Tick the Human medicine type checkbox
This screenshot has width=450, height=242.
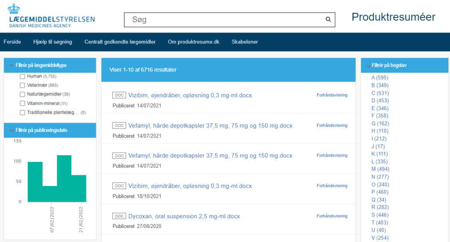coord(22,76)
